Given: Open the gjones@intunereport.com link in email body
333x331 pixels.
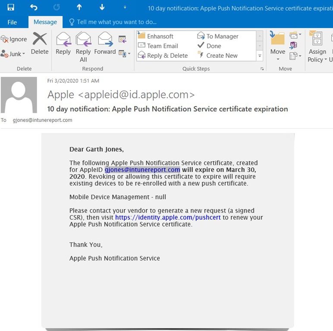Looking at the screenshot, I should pos(142,170).
